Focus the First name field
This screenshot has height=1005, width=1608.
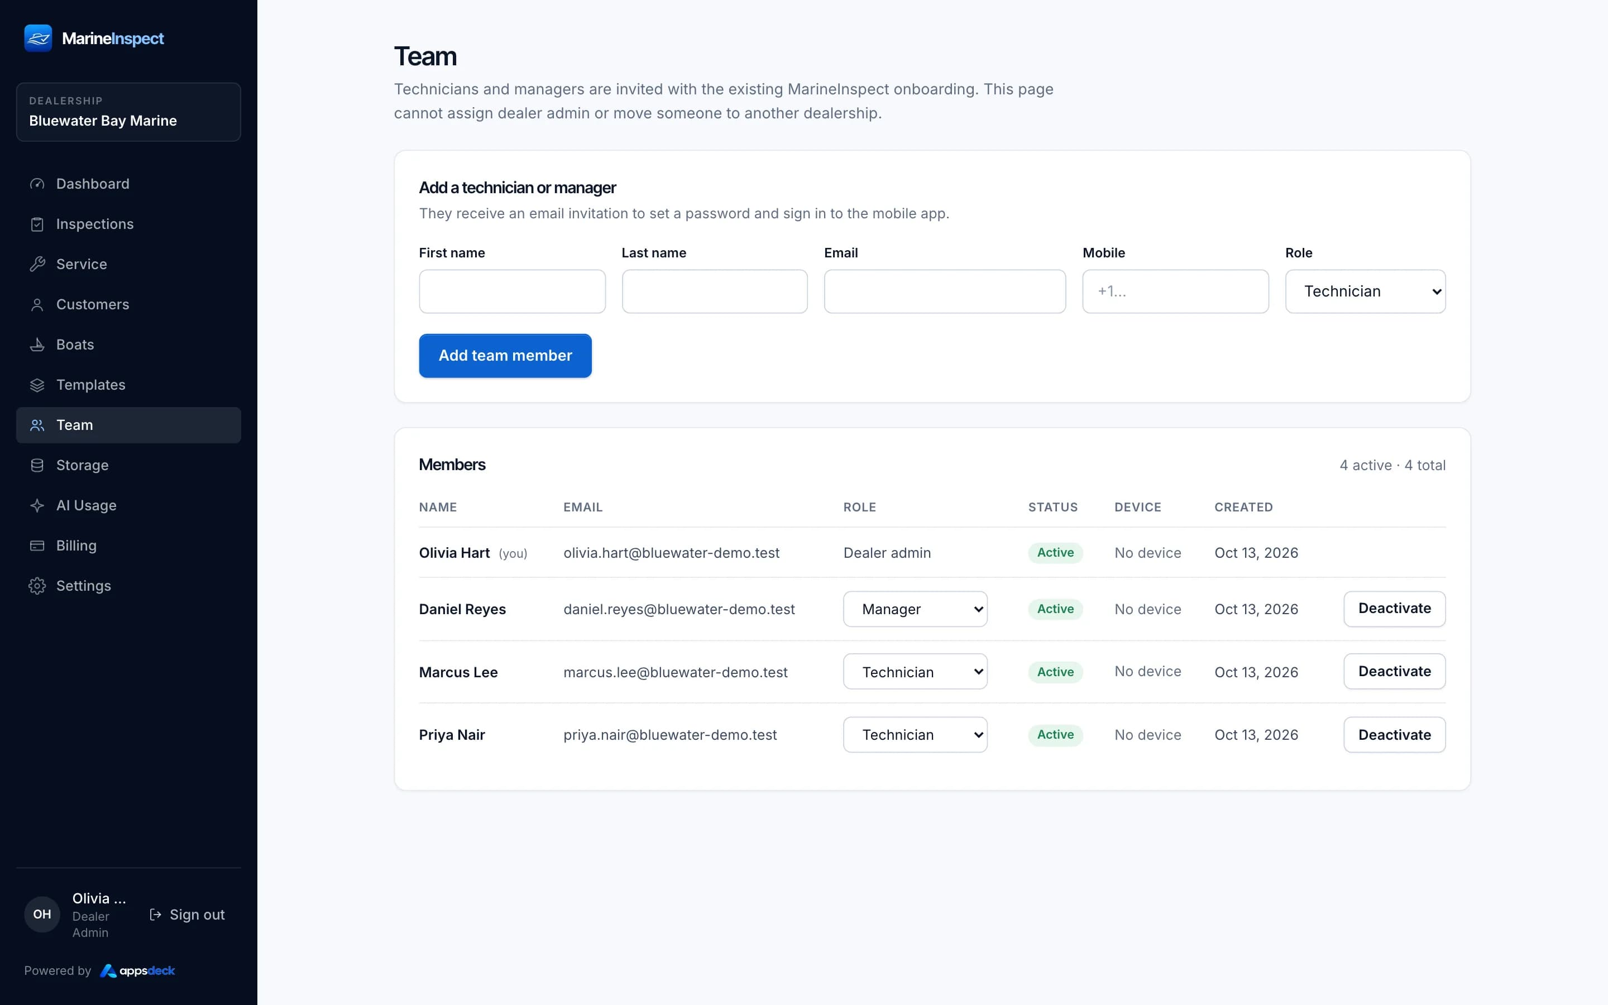point(513,291)
